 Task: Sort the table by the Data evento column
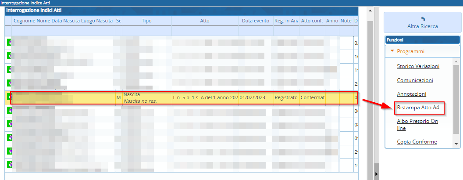[256, 21]
